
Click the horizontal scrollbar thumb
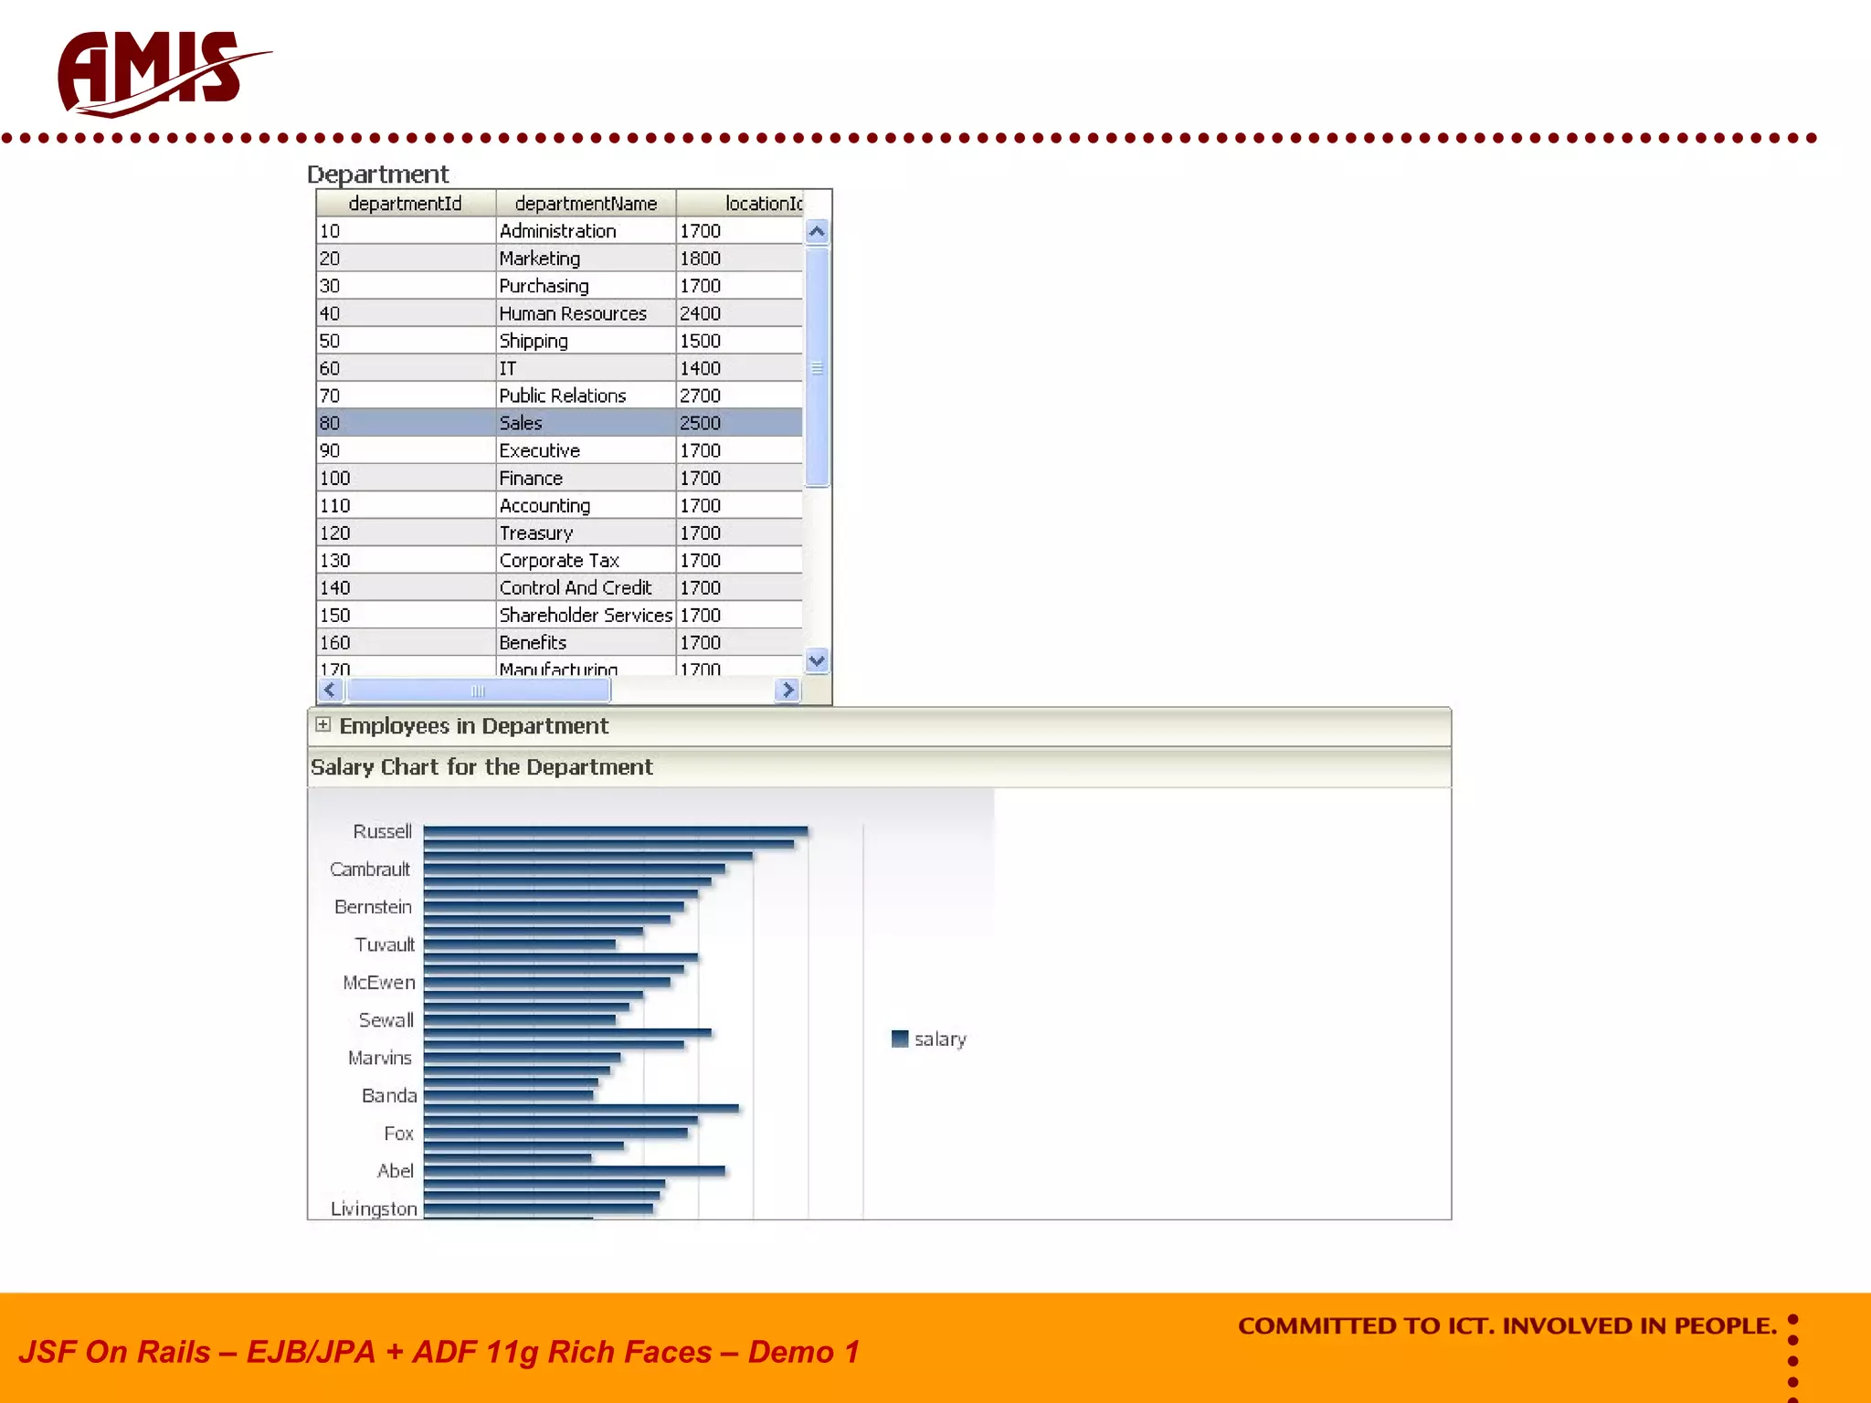point(478,691)
